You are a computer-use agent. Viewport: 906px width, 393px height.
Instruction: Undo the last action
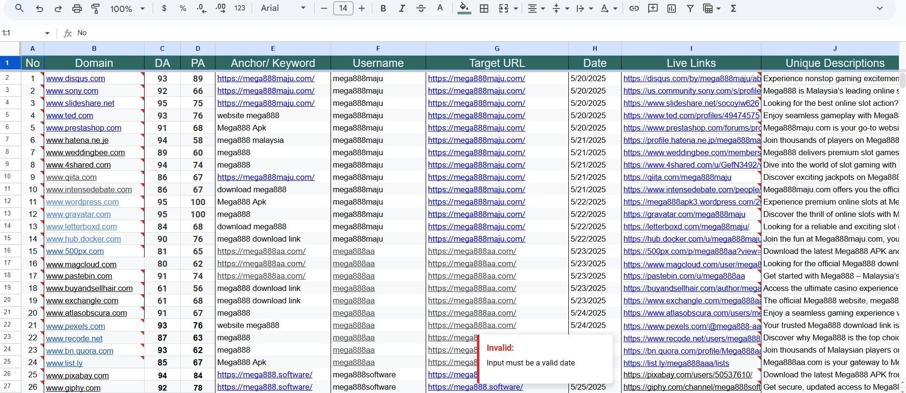pyautogui.click(x=39, y=9)
